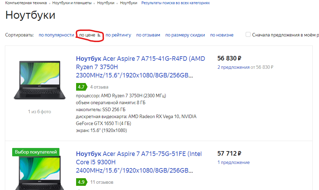Open Acer Aspire 7 A715-75G-51FE product title

click(x=139, y=162)
